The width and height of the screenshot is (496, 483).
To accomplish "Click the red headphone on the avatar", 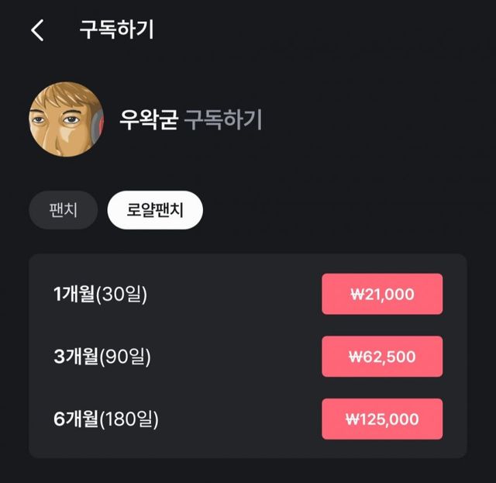I will coord(98,126).
